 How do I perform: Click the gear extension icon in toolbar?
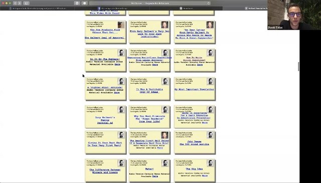click(x=77, y=3)
